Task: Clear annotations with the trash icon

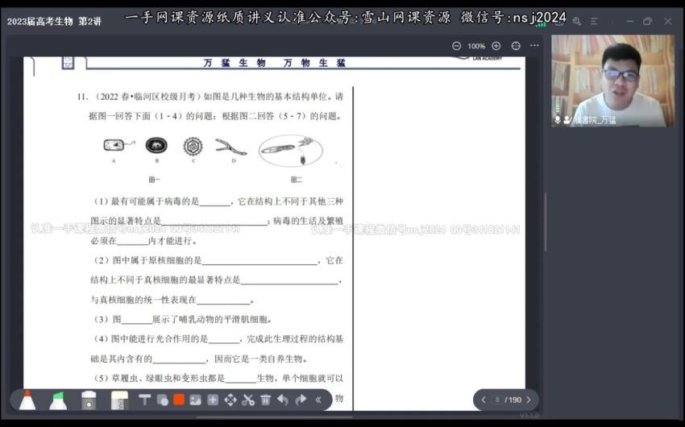Action: [265, 400]
